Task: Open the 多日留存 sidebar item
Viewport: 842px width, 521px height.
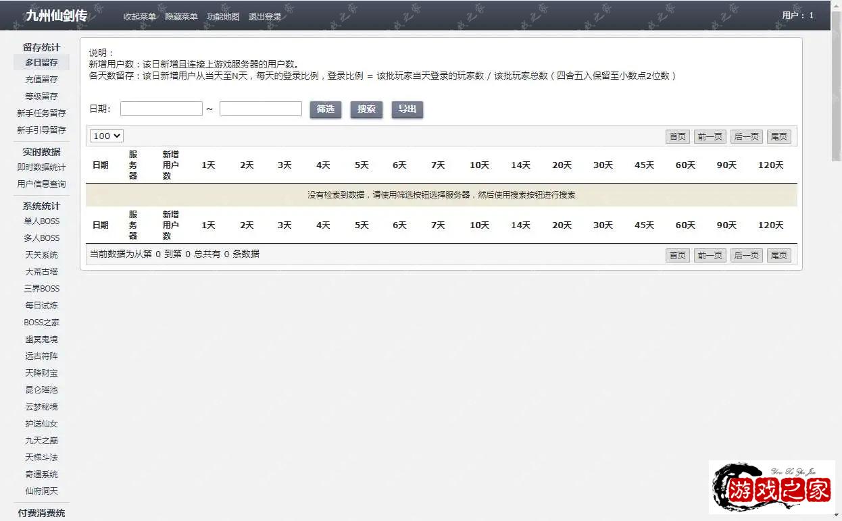Action: (41, 62)
